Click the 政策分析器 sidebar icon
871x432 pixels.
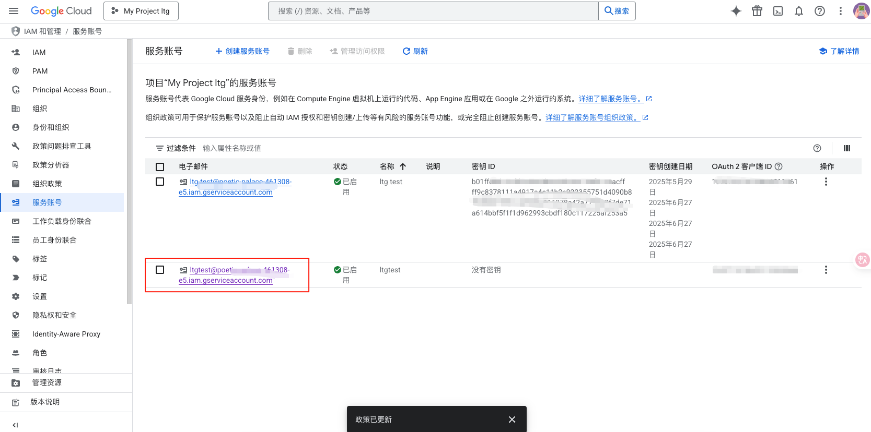coord(16,165)
